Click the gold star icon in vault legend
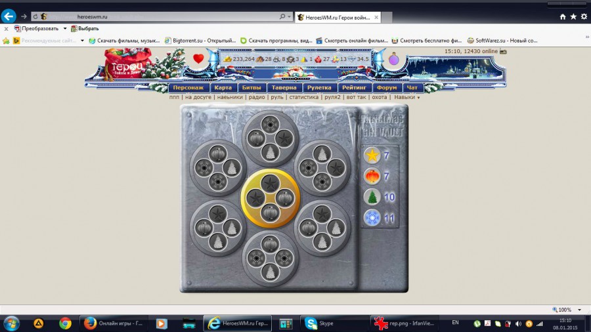 (x=372, y=156)
